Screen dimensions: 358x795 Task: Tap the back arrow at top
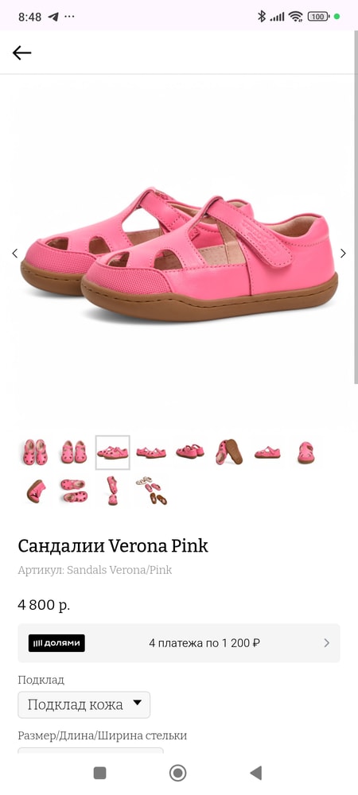click(x=21, y=52)
